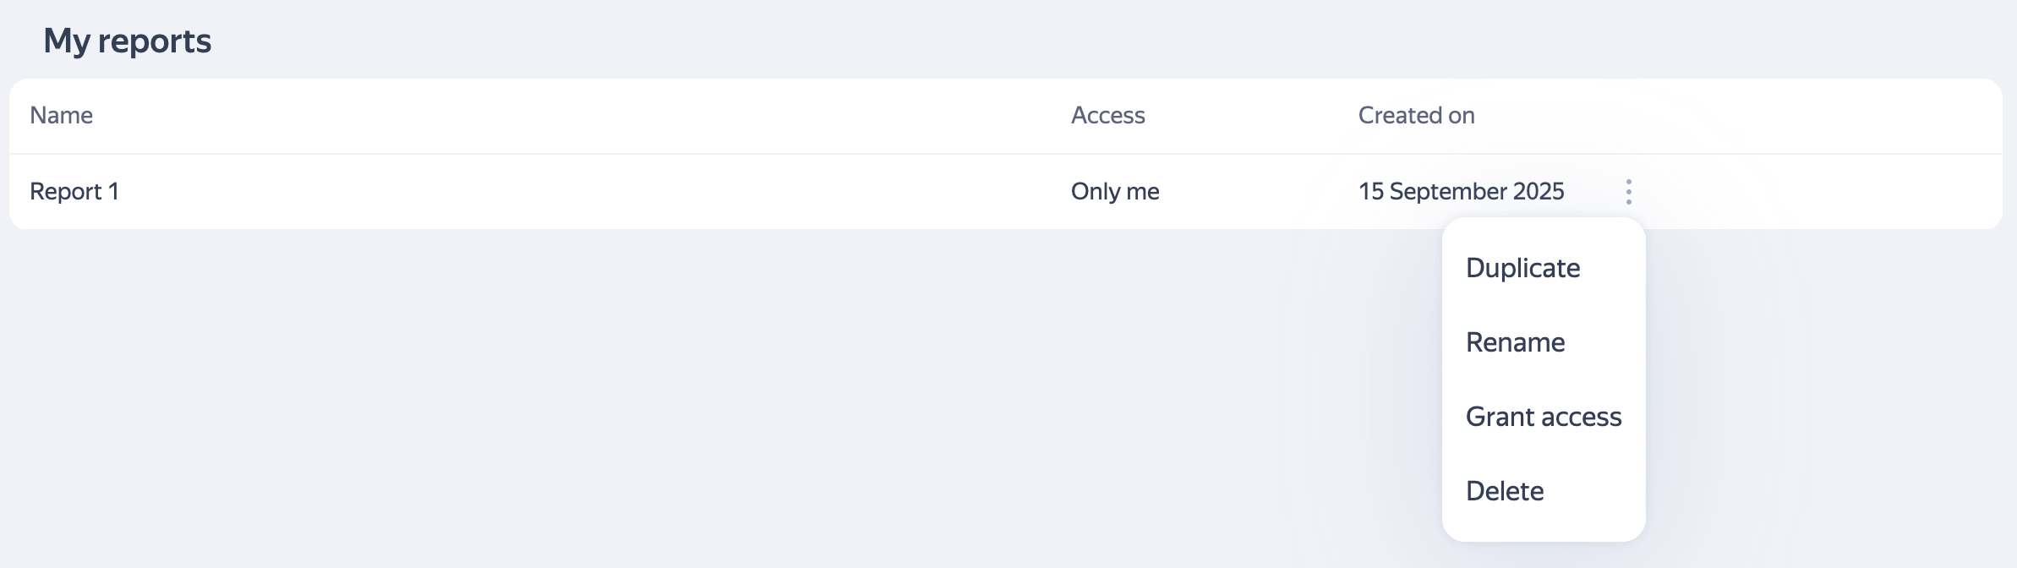Click the Report 1 name text
This screenshot has height=568, width=2017.
pyautogui.click(x=74, y=192)
